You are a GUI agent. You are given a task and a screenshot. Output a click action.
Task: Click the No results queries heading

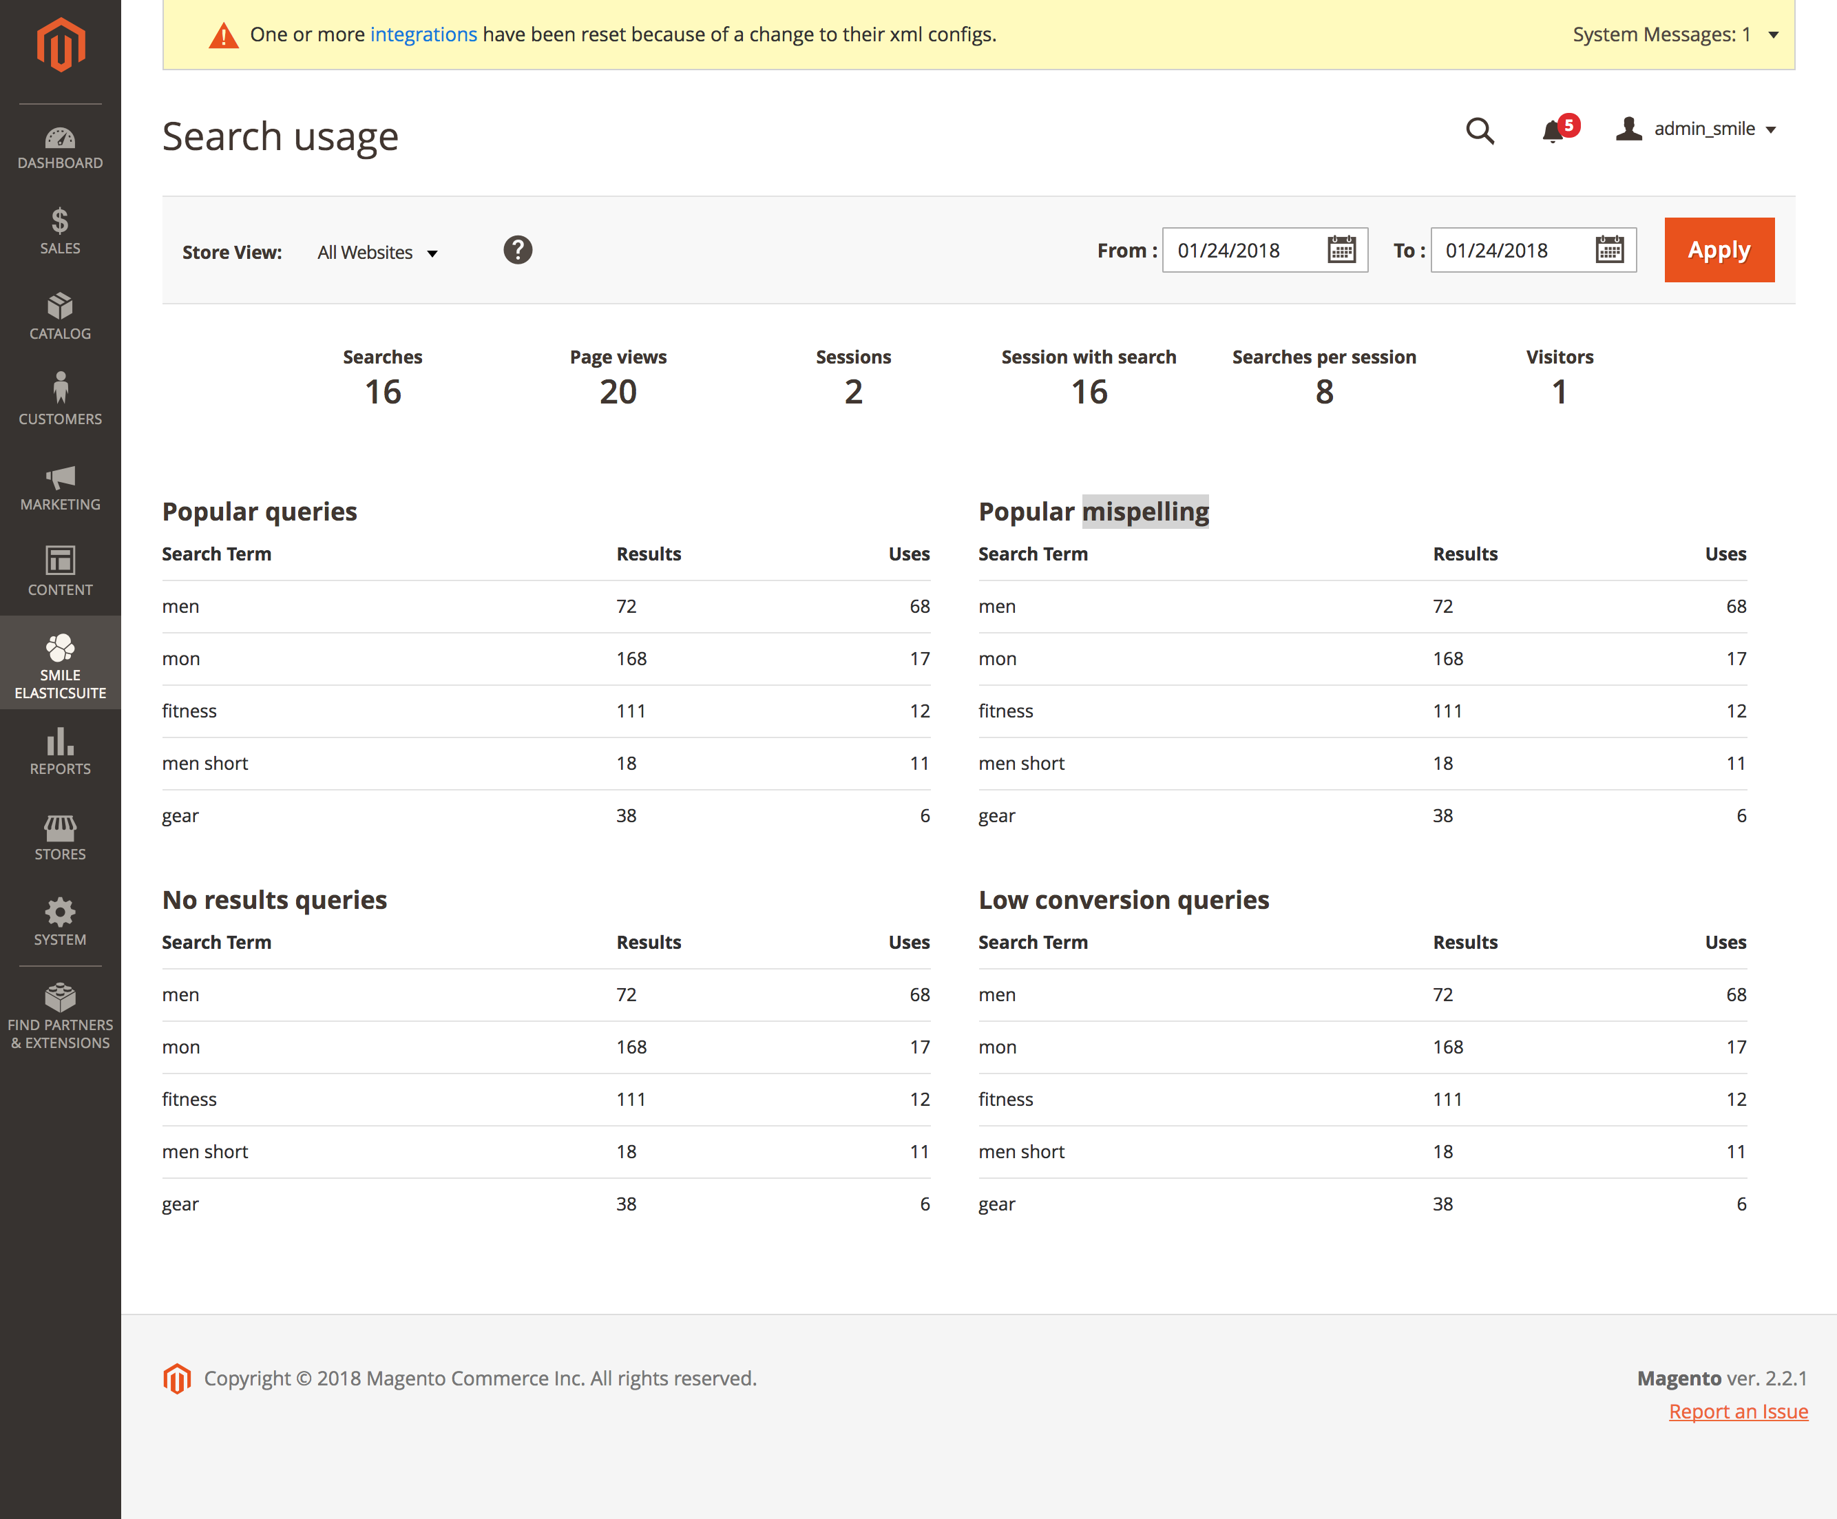coord(275,899)
